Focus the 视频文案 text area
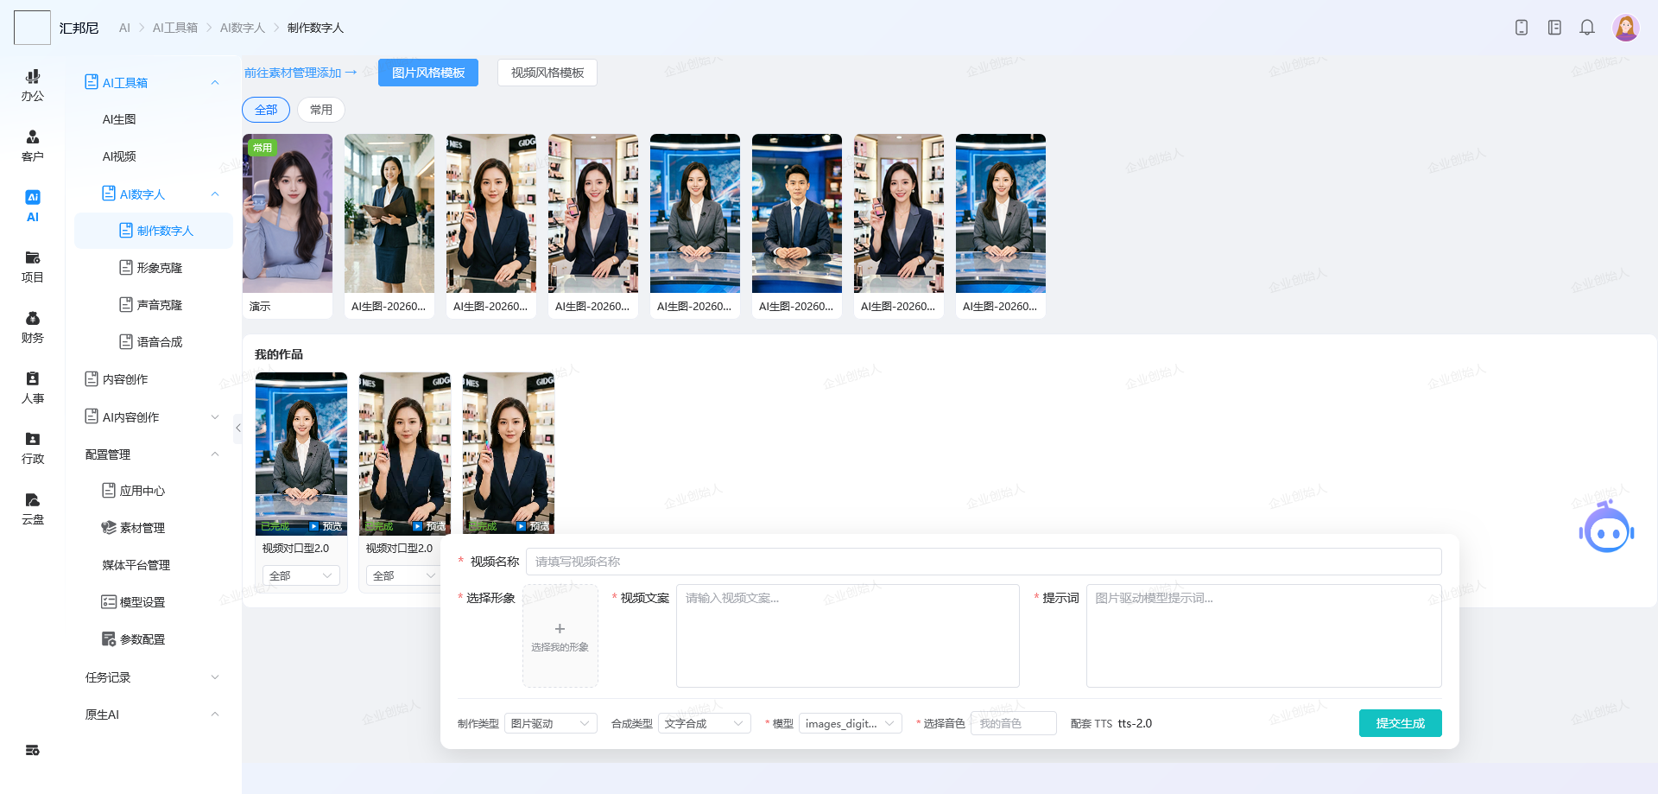Screen dimensions: 1658x794 coord(847,636)
